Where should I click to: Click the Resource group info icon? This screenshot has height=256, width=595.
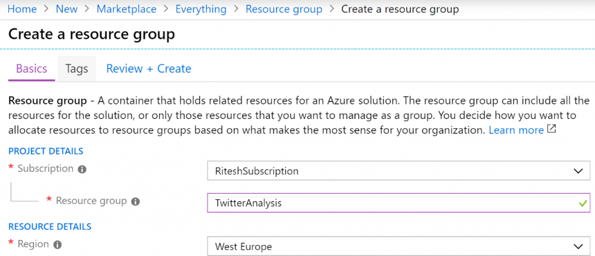click(135, 201)
